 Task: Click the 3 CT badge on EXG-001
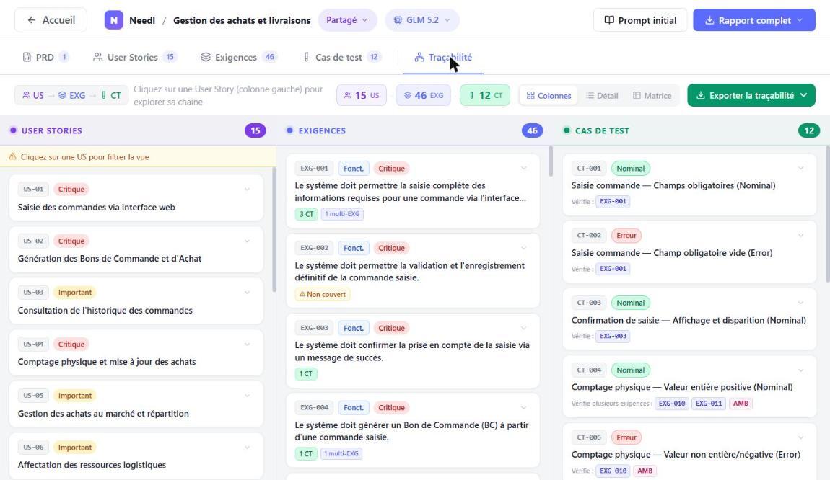306,214
